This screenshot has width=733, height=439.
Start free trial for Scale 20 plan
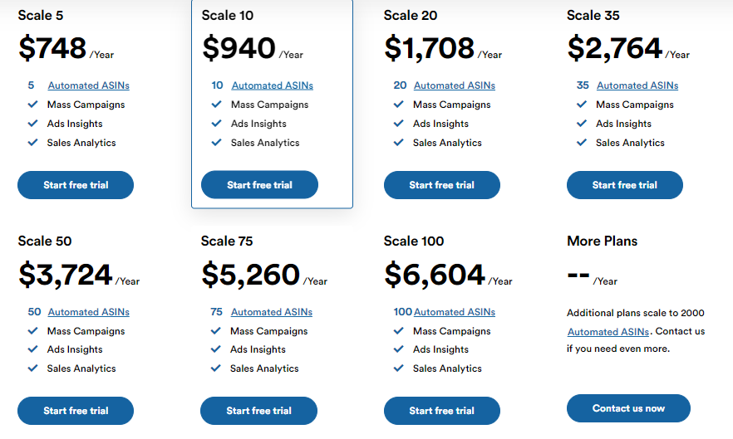[x=442, y=185]
